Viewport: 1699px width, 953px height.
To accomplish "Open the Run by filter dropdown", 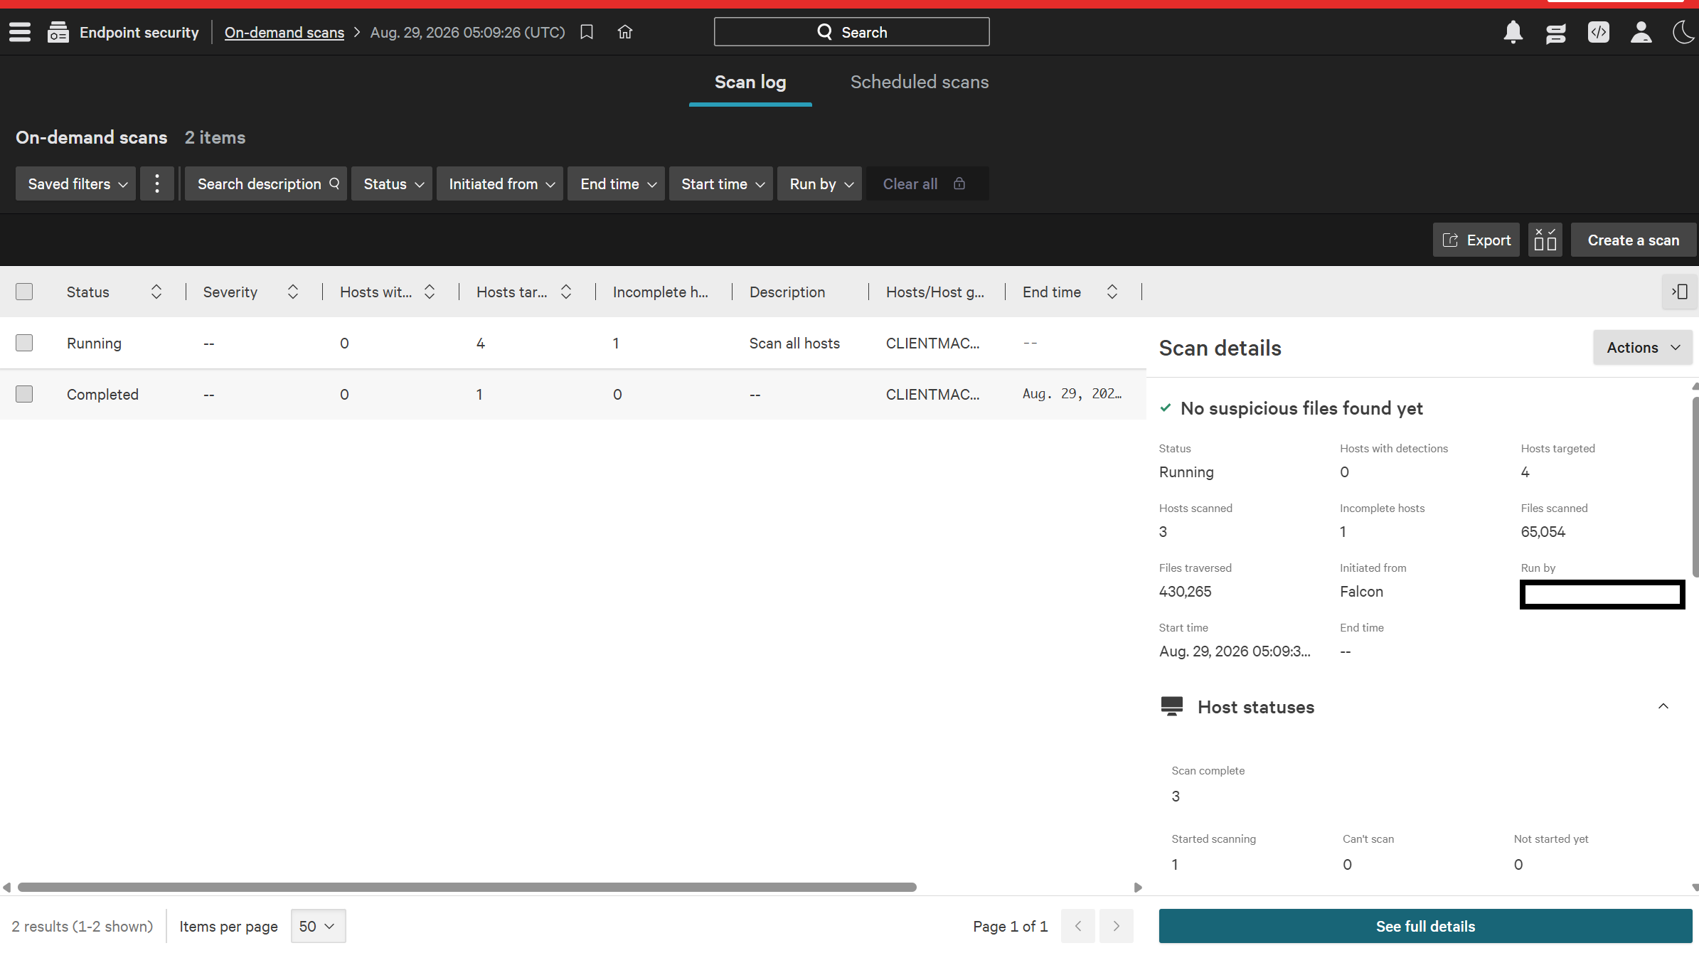I will pos(819,183).
